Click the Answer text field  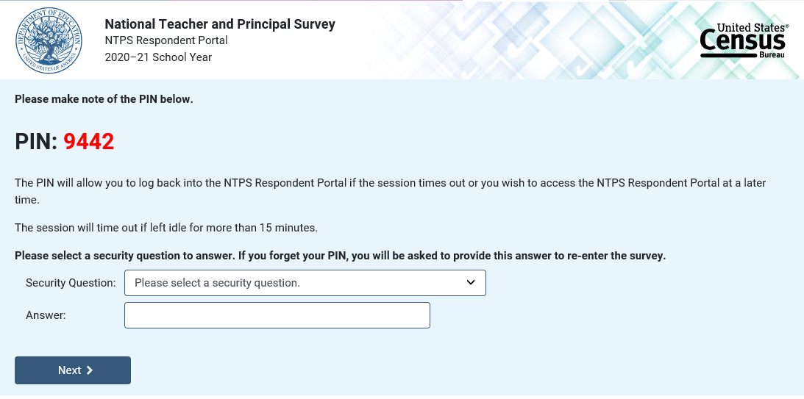(x=277, y=315)
